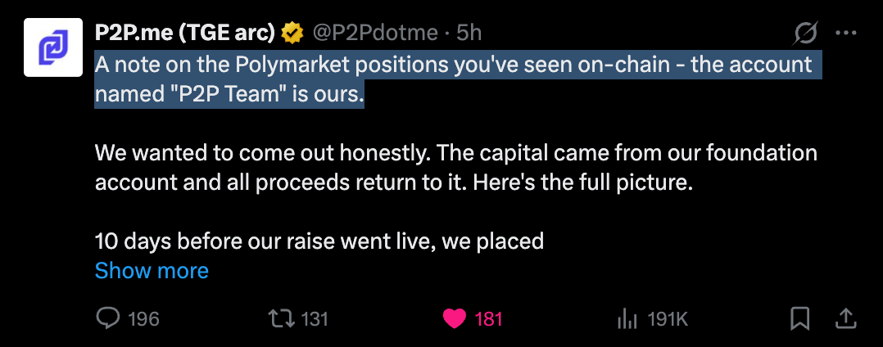Click the "P2P.me (TGE arc)" display name
Image resolution: width=883 pixels, height=347 pixels.
(185, 34)
